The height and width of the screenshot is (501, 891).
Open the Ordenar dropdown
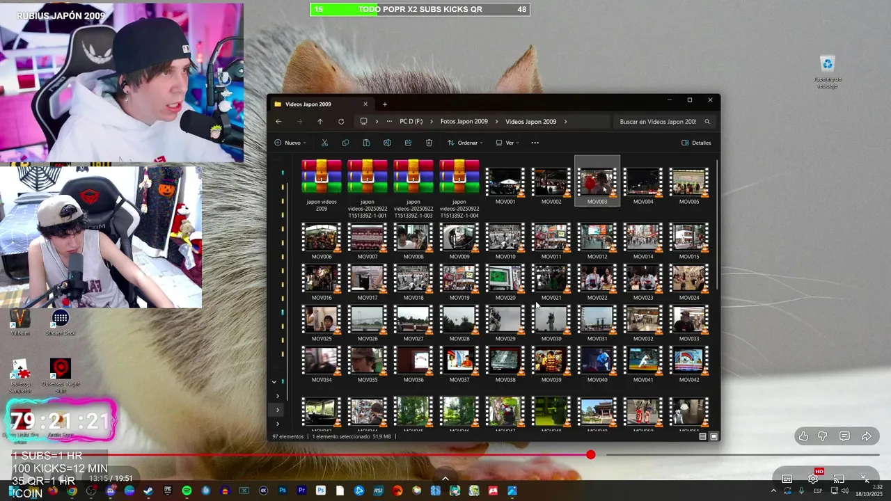(x=465, y=143)
